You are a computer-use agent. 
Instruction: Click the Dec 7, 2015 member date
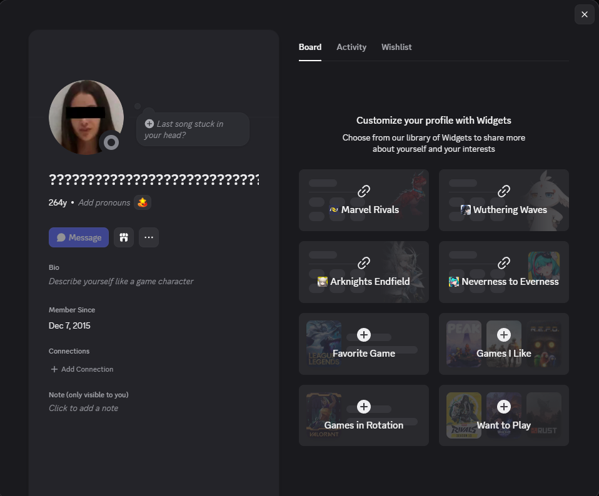pos(69,326)
